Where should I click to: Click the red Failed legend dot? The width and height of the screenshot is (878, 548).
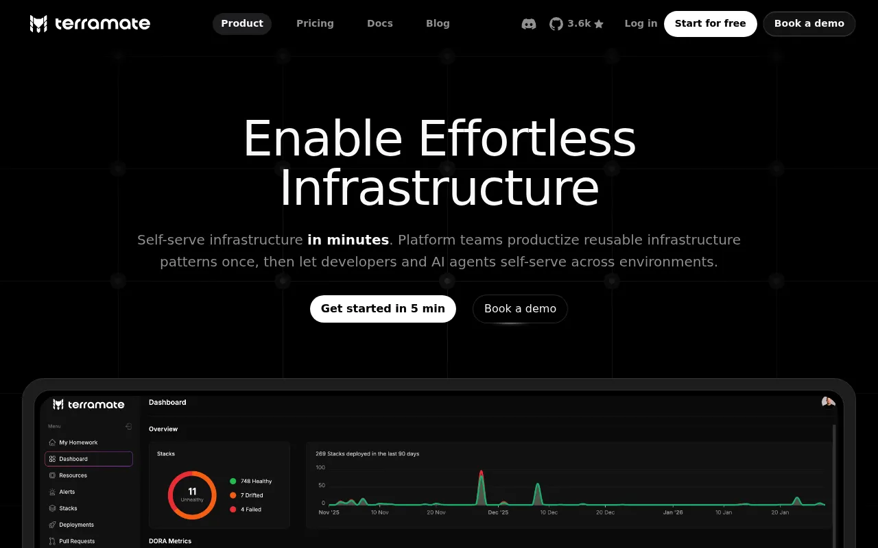(233, 510)
